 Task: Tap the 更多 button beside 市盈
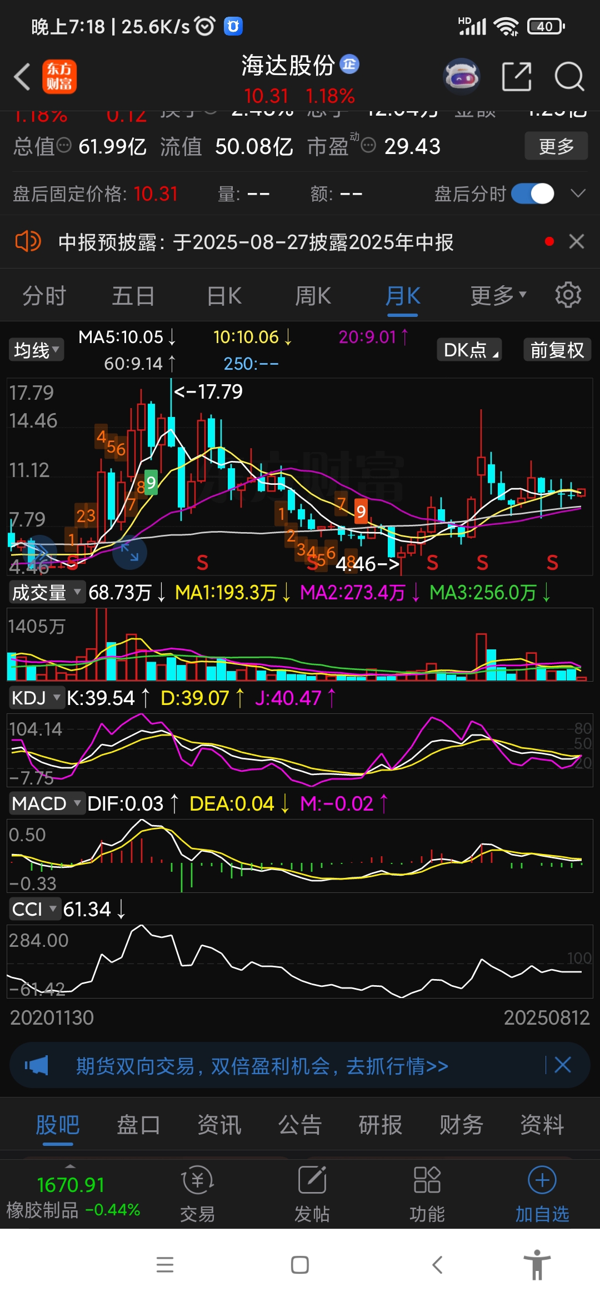click(556, 146)
